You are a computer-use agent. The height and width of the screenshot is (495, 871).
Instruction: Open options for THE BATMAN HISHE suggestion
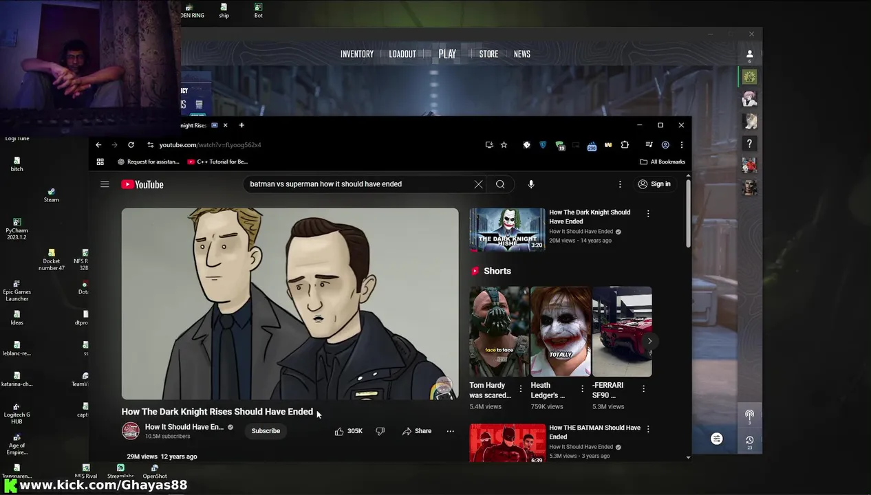point(647,429)
